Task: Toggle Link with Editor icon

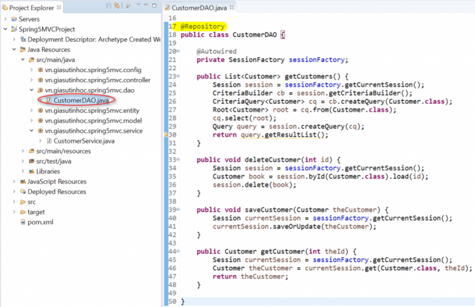Action: 117,6
